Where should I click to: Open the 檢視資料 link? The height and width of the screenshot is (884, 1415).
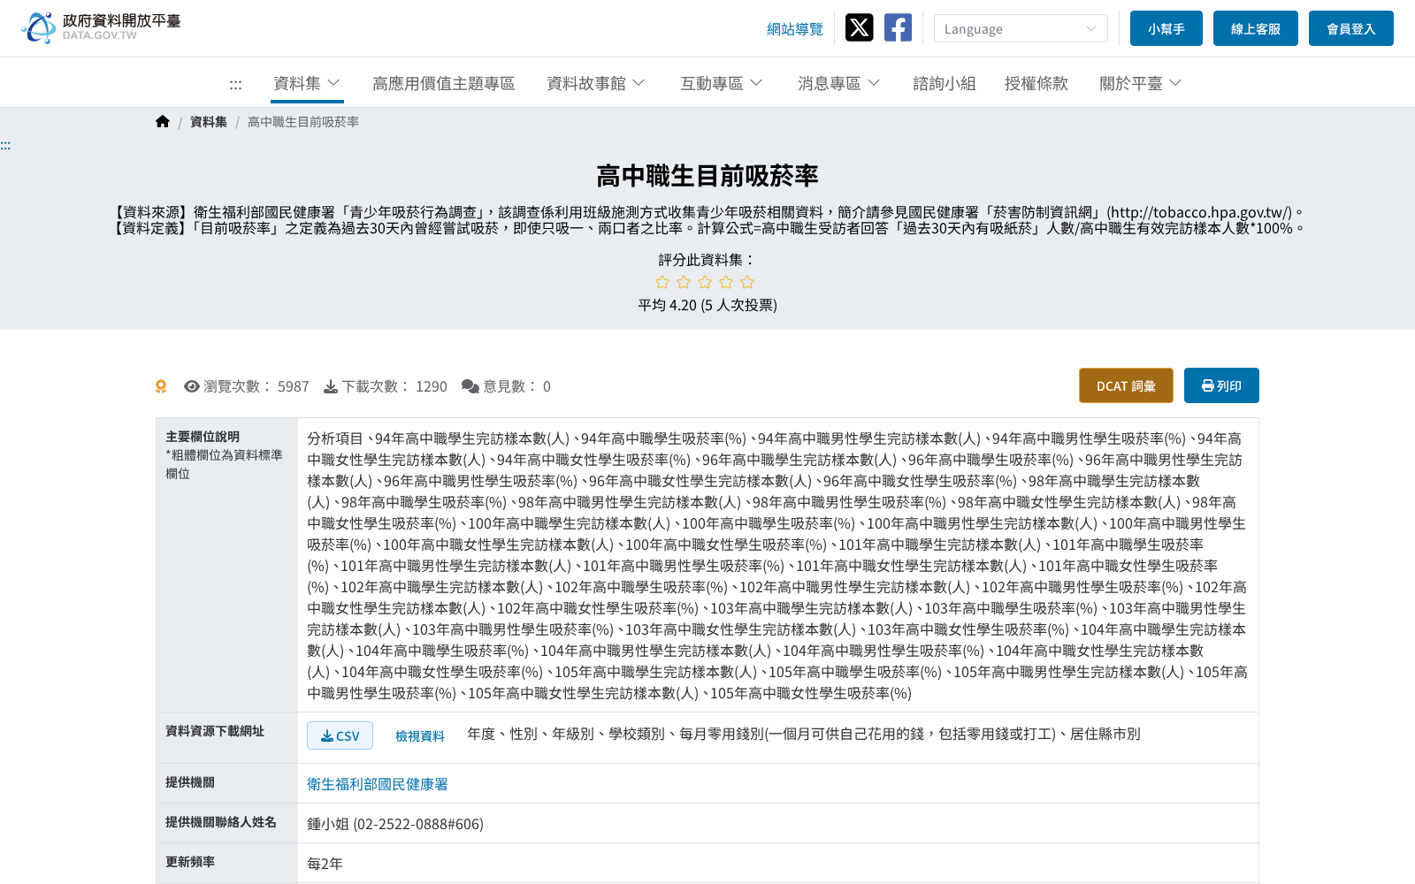(x=420, y=735)
